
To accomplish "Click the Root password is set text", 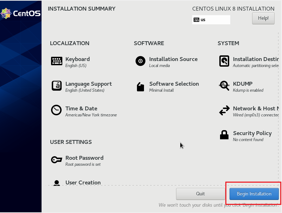I will click(x=83, y=164).
